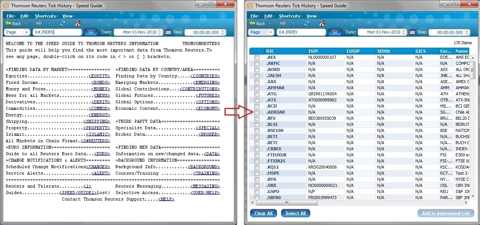Tick the checkbox for the .OBX row
480x225 pixels.
[x=257, y=185]
